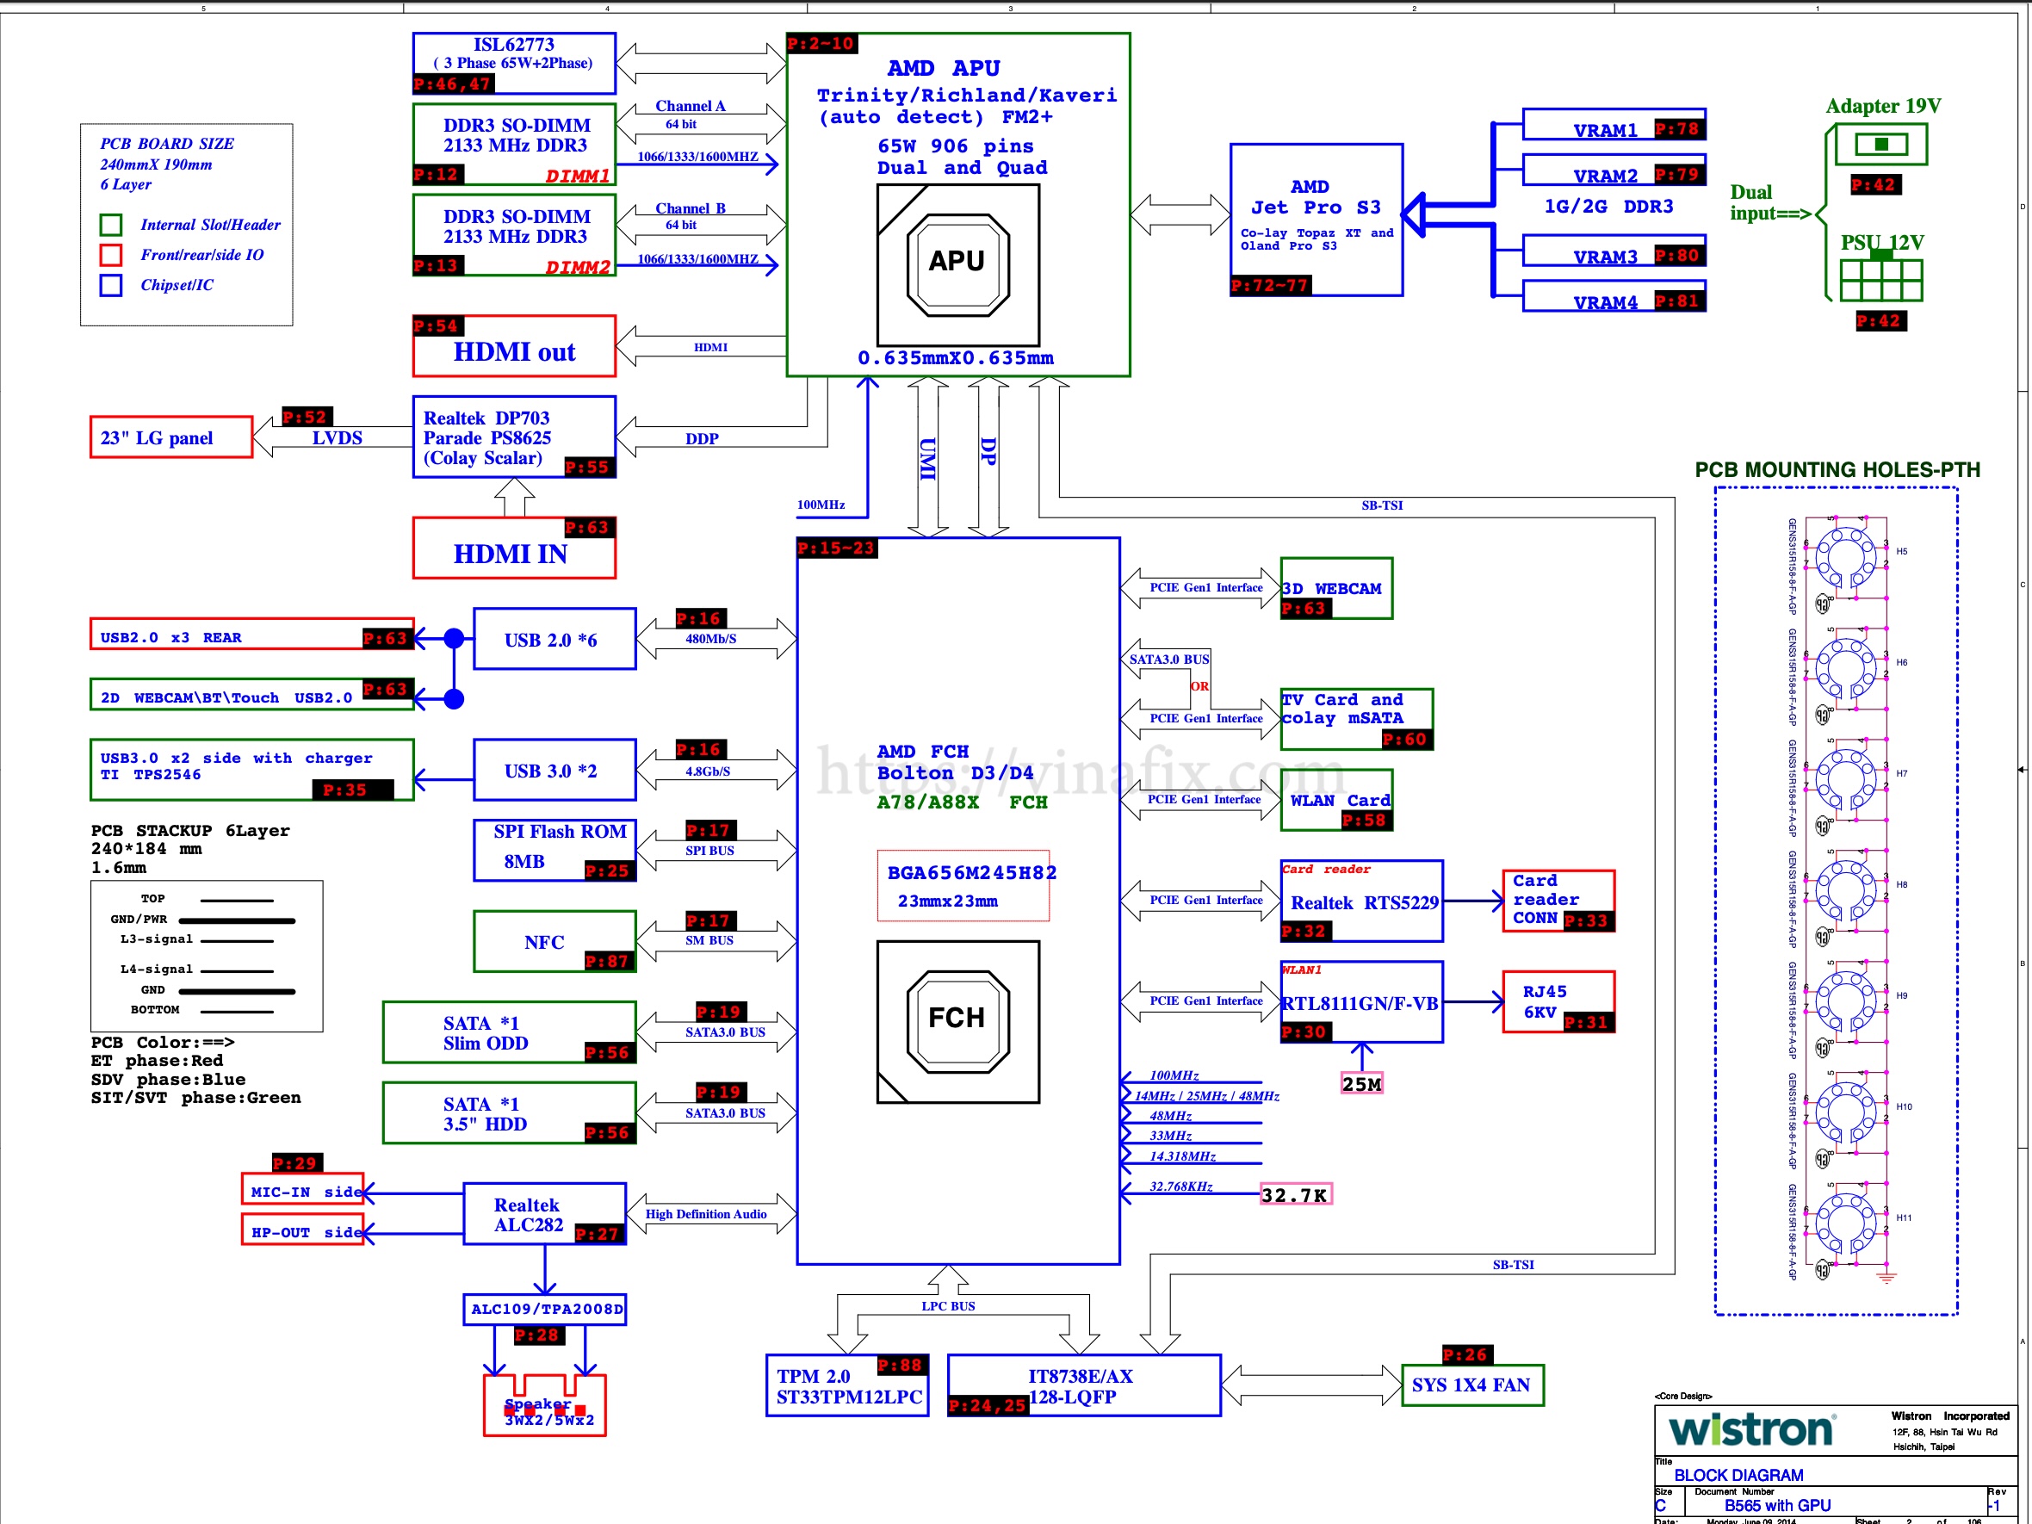
Task: Select the IT8738E/AX controller block
Action: tap(1083, 1385)
